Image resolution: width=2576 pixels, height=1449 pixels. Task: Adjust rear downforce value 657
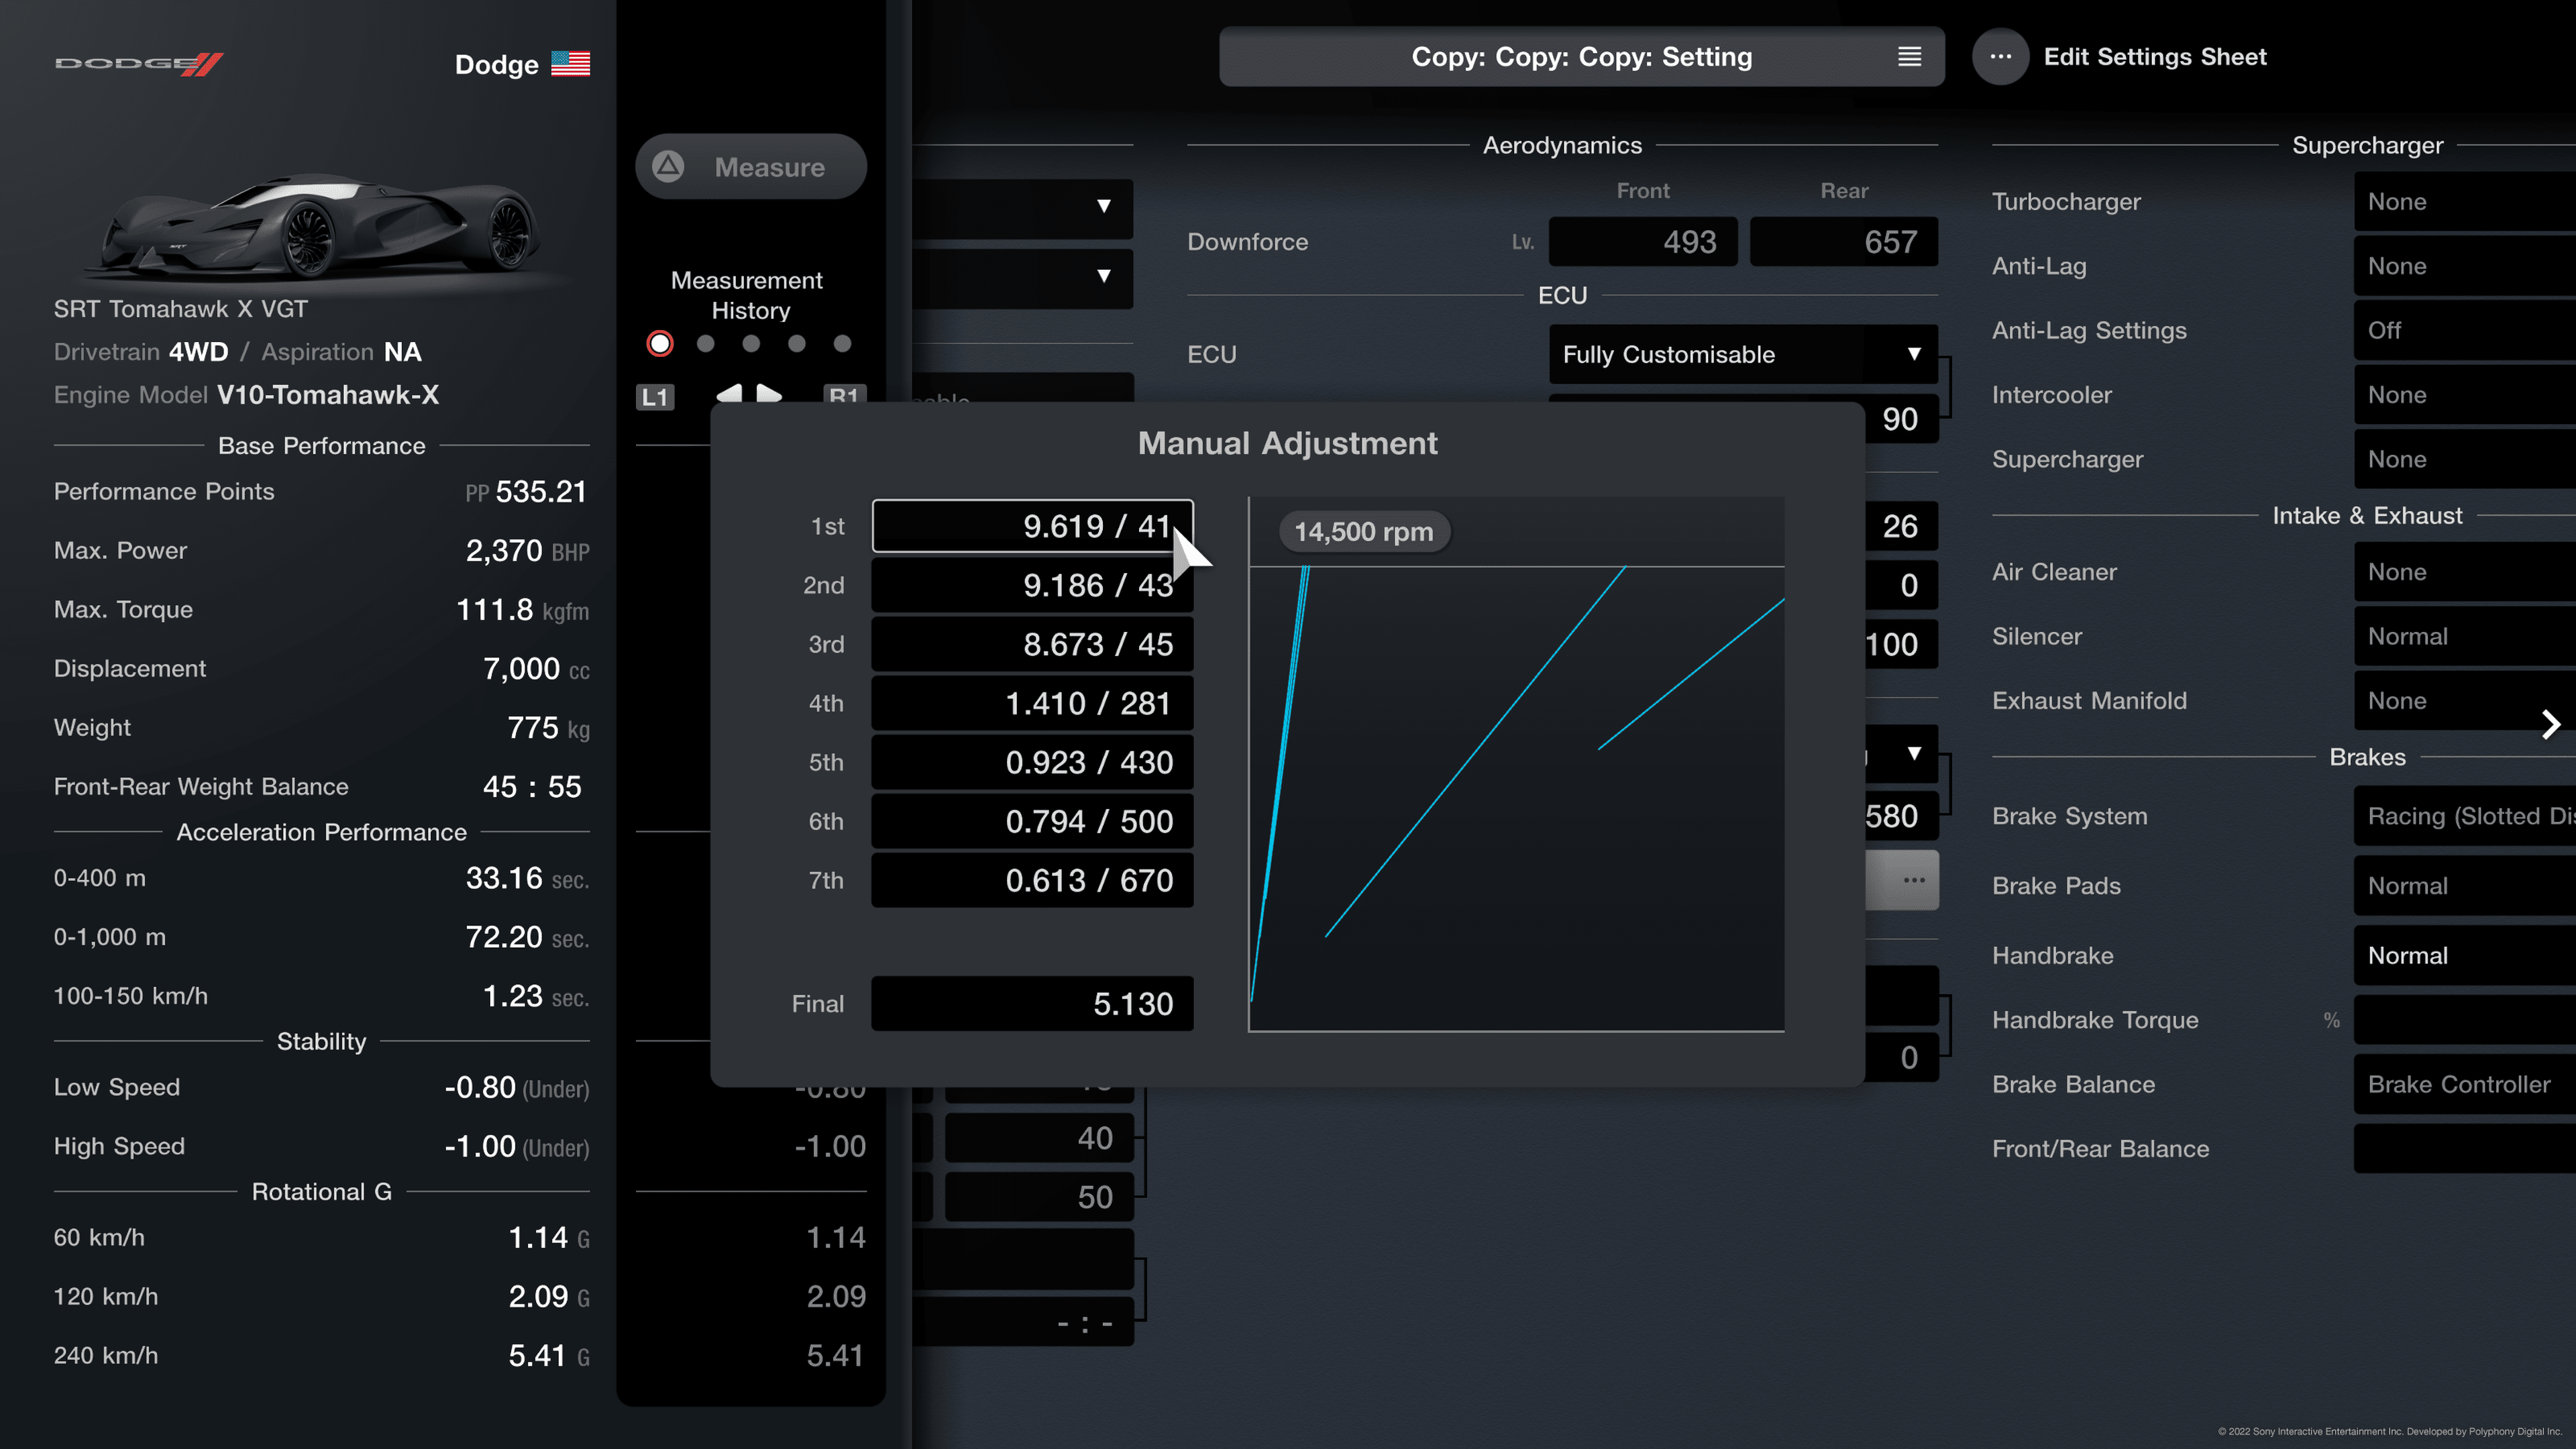coord(1844,242)
